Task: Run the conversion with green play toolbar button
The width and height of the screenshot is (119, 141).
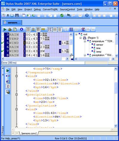Action: [x=5, y=29]
